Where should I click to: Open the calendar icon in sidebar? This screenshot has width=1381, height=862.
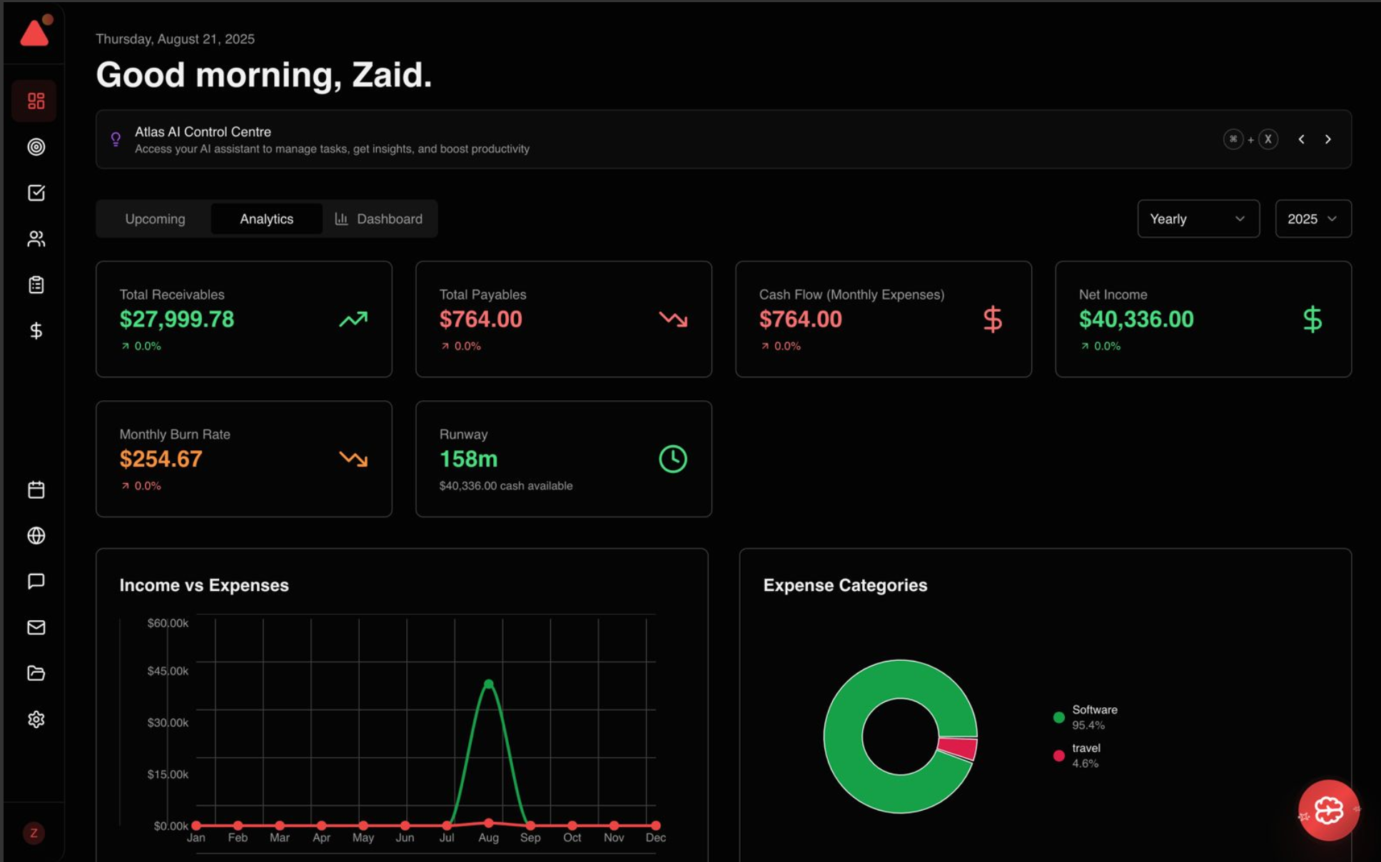[36, 490]
